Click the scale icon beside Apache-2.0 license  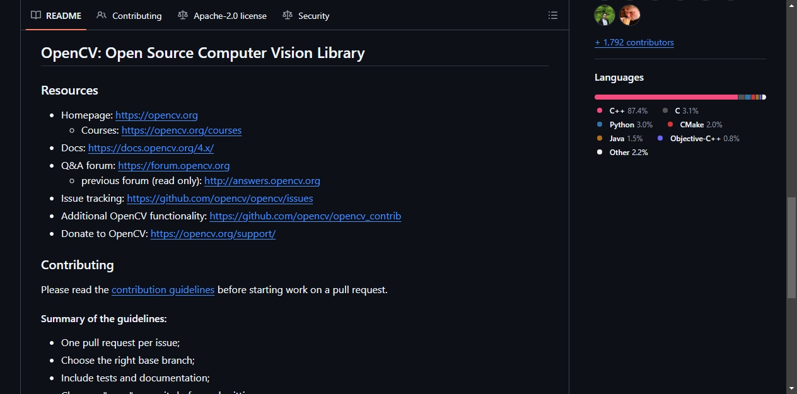click(183, 15)
